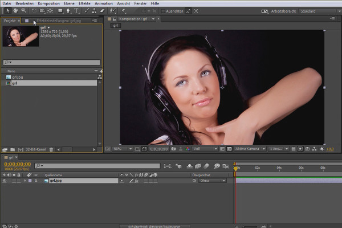Enable the Ausrichten checkbox
This screenshot has width=342, height=228.
163,11
